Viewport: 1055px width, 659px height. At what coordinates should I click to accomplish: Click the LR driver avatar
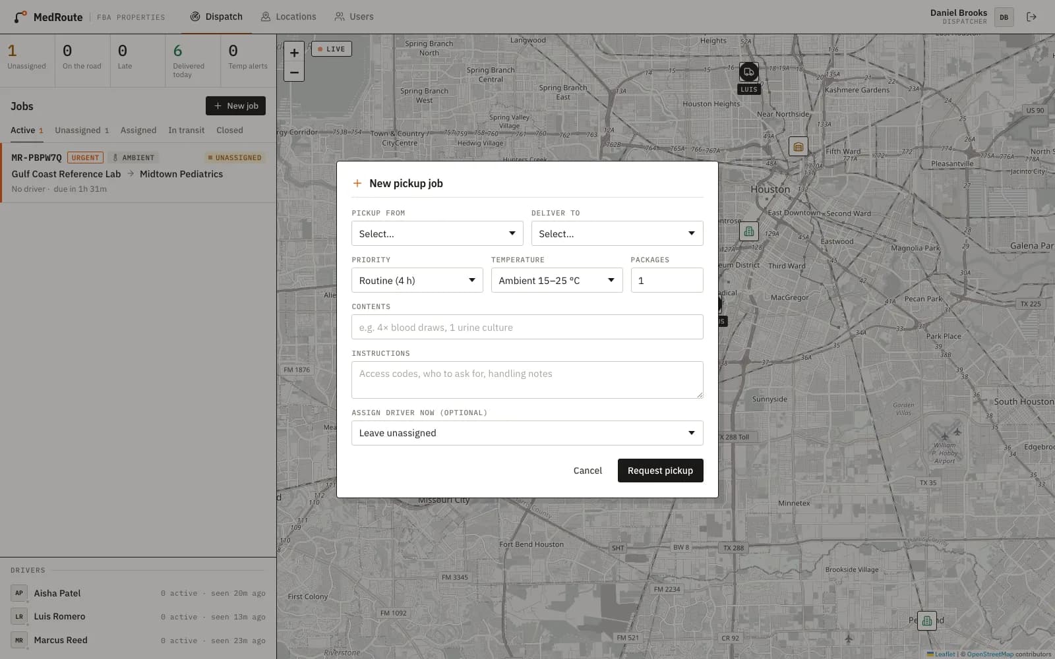19,617
